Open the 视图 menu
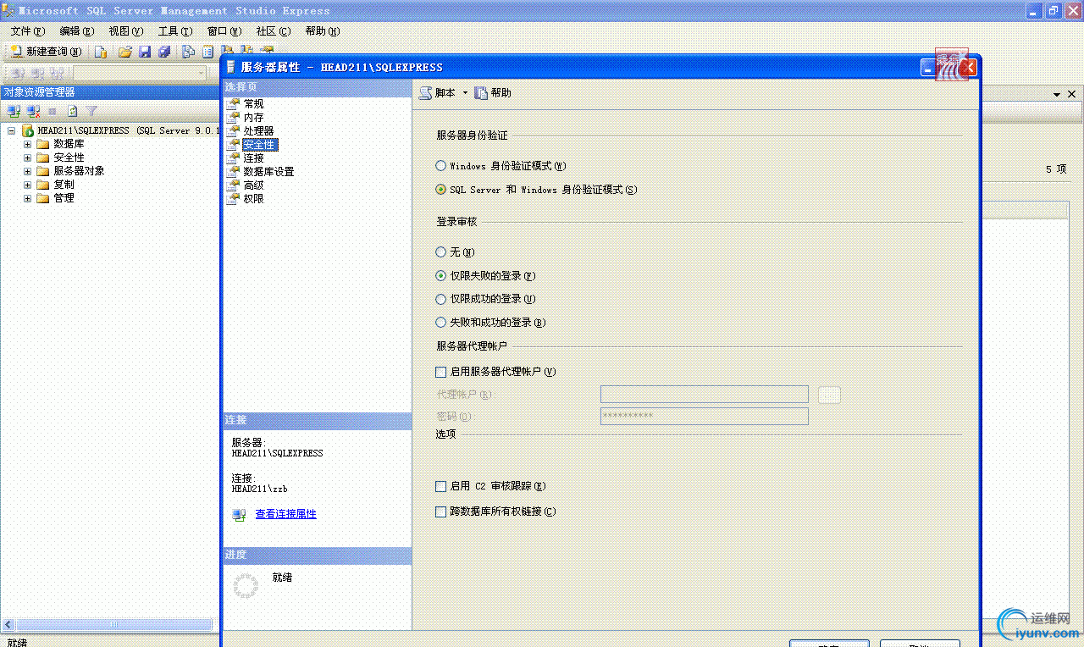Image resolution: width=1084 pixels, height=647 pixels. pyautogui.click(x=126, y=31)
